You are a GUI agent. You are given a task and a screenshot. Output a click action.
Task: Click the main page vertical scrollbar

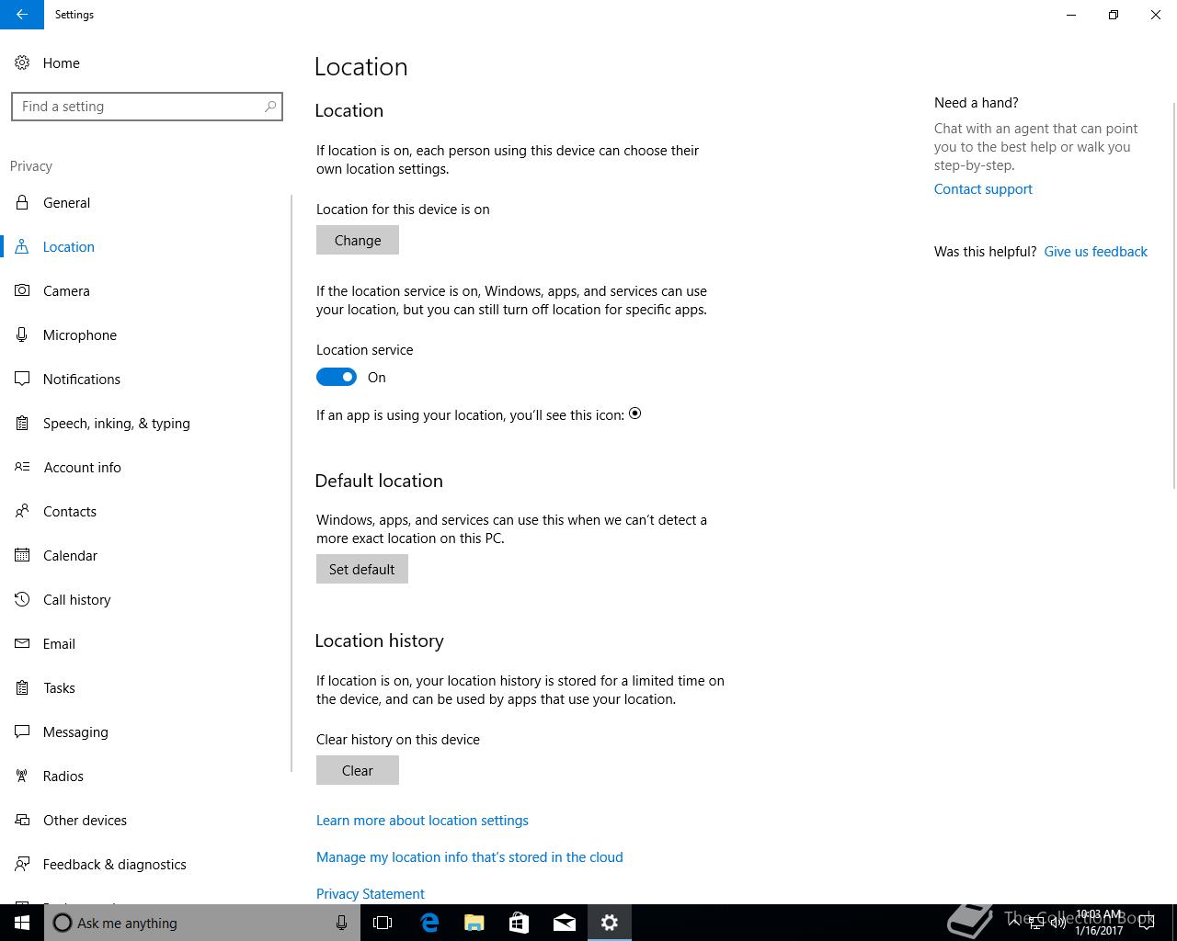(x=1174, y=294)
